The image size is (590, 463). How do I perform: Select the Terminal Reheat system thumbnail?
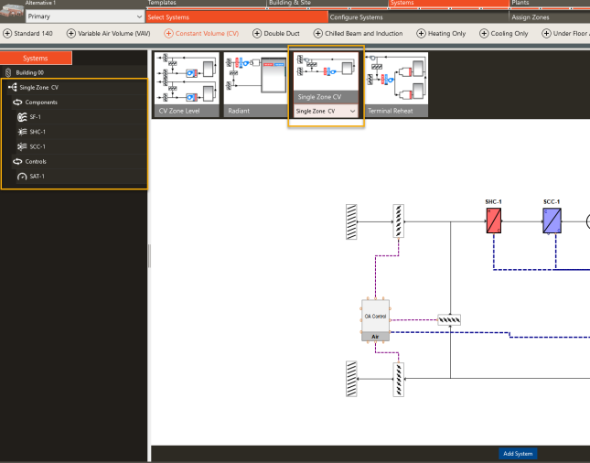397,84
